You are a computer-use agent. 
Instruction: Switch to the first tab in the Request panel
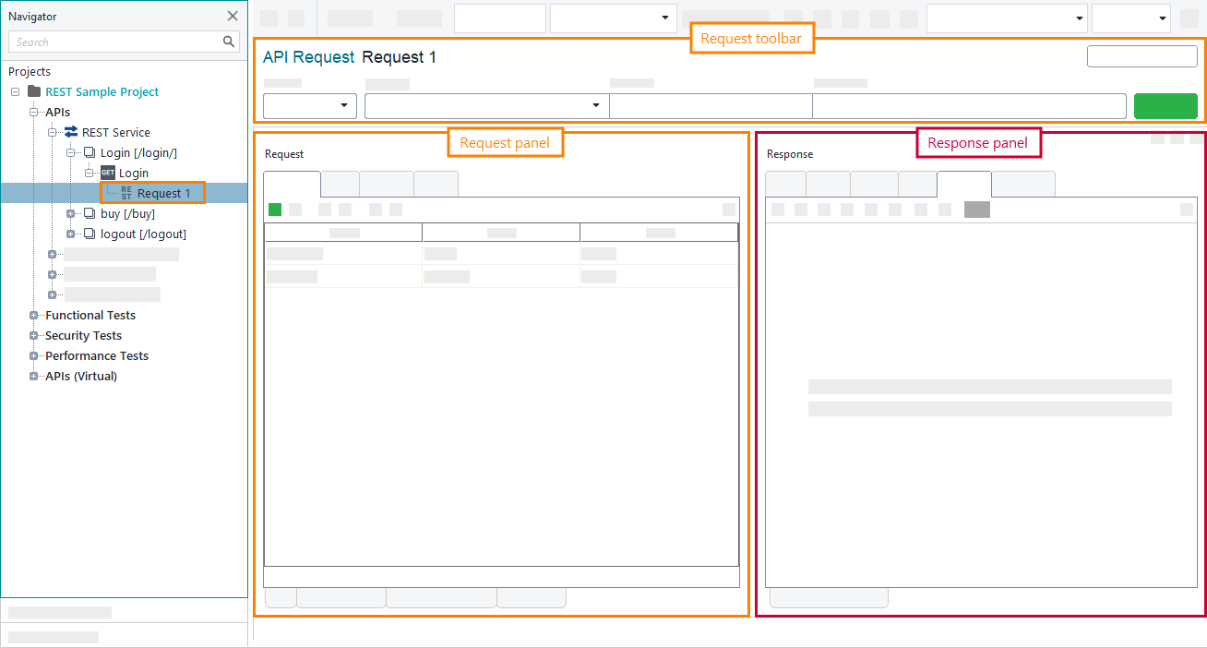[292, 183]
